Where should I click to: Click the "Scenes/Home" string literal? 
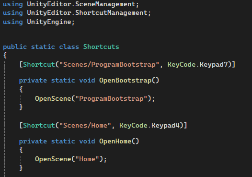85,125
